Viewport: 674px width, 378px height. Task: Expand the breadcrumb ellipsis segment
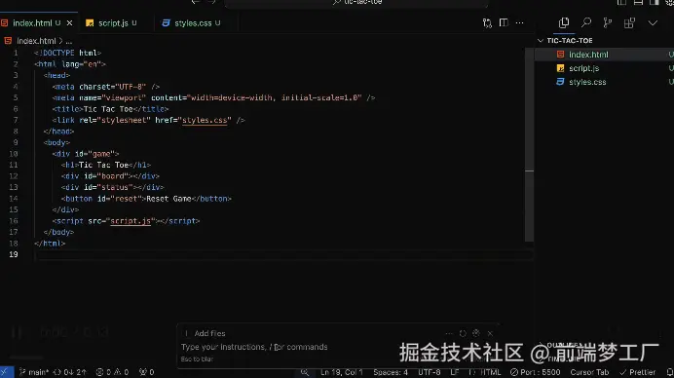click(69, 41)
